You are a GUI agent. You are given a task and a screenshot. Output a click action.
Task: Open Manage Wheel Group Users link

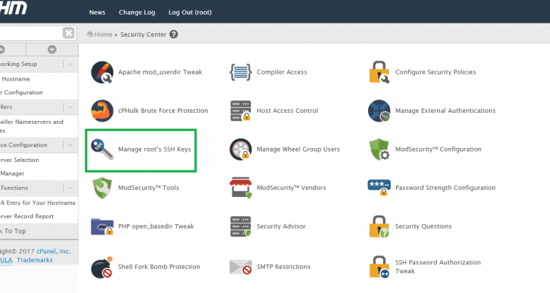pyautogui.click(x=298, y=149)
